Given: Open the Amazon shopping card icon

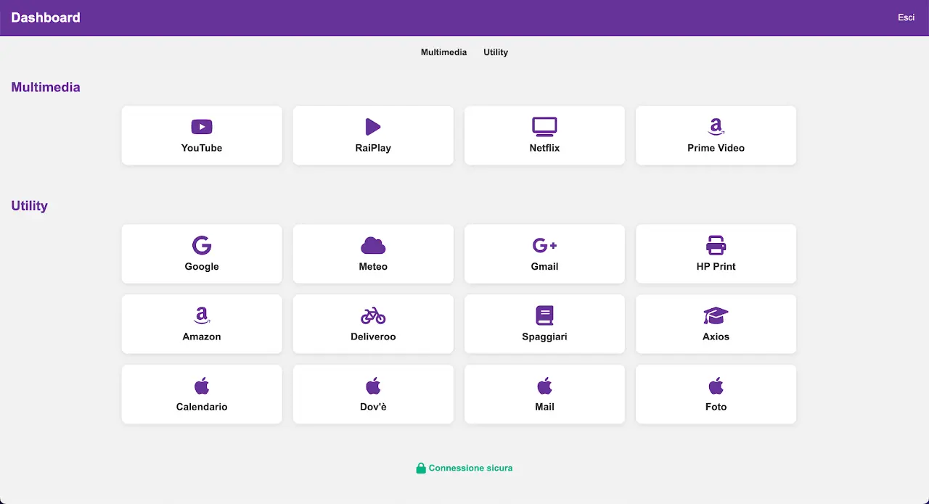Looking at the screenshot, I should tap(202, 315).
